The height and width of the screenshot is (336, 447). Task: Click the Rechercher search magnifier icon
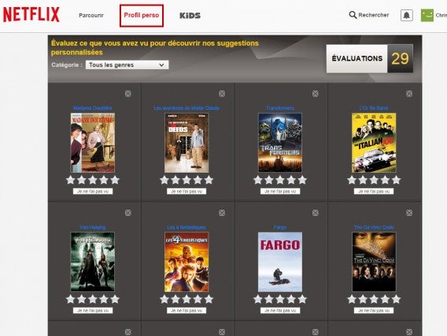pos(353,15)
